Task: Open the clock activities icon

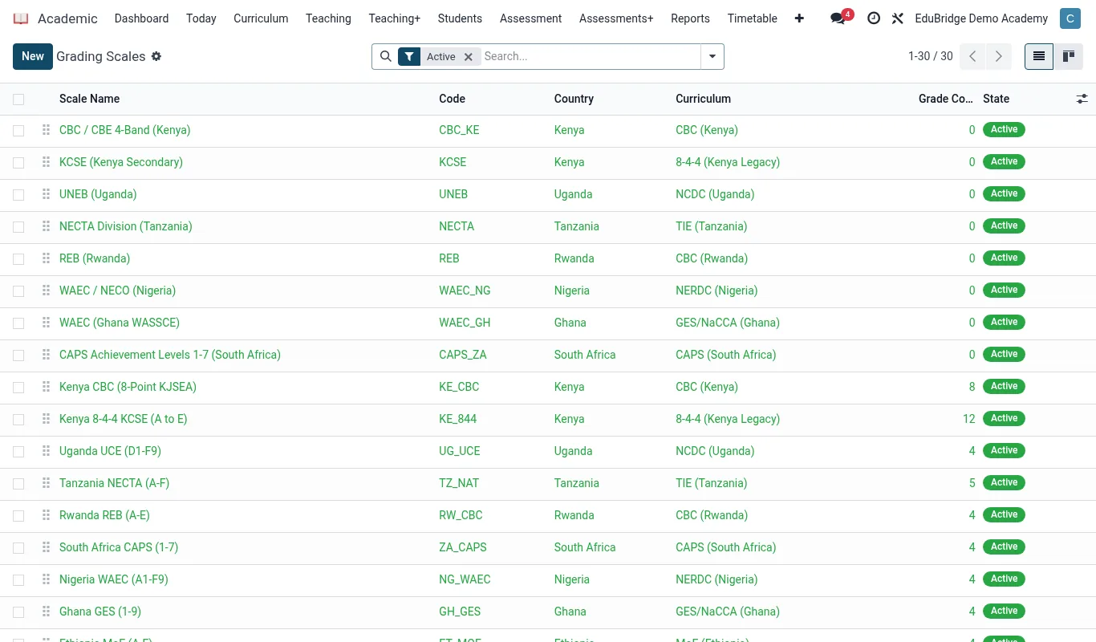Action: [874, 18]
